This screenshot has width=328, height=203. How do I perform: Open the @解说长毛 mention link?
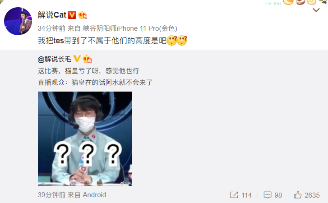[x=55, y=59]
